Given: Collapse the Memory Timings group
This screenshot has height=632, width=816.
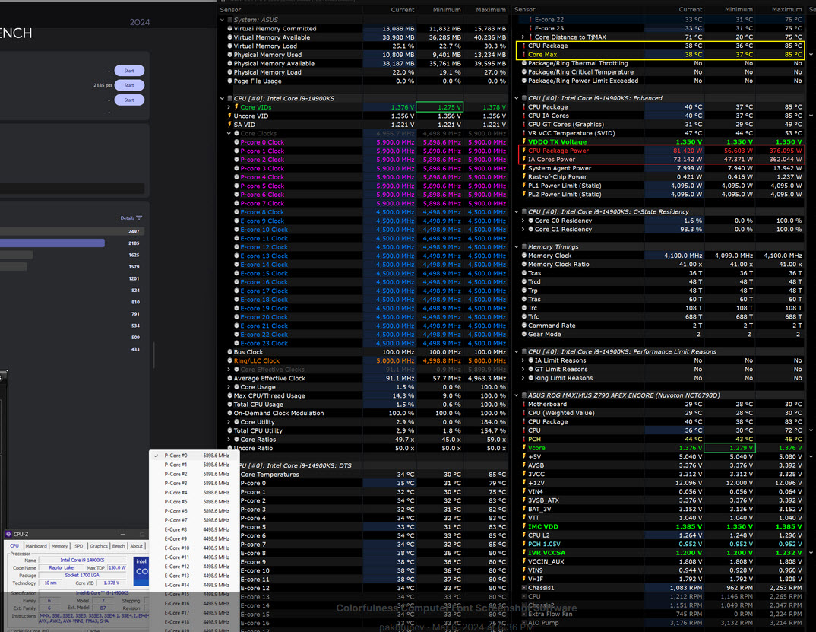Looking at the screenshot, I should point(517,247).
